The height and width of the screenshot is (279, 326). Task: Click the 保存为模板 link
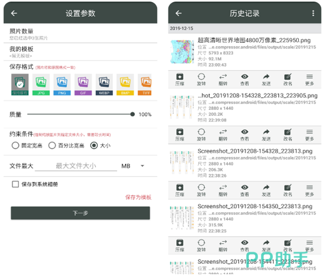tap(138, 197)
